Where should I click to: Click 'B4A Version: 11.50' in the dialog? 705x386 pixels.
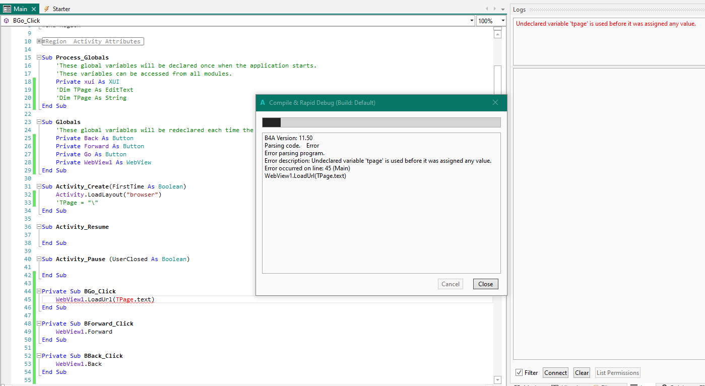coord(289,138)
